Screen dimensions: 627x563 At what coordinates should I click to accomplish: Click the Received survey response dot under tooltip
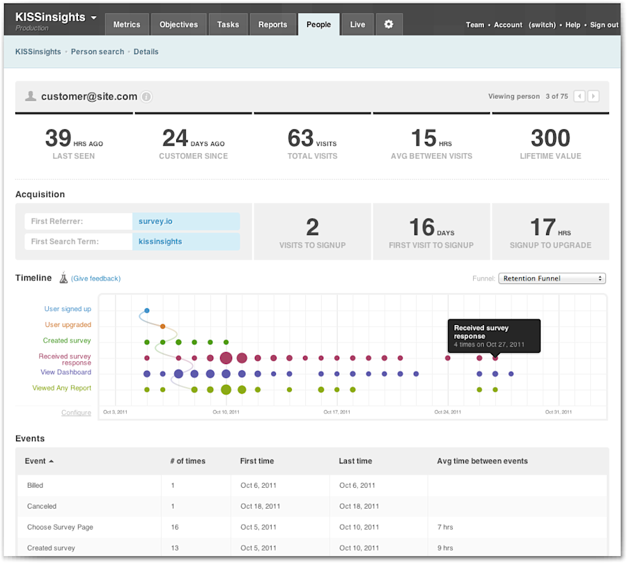click(495, 358)
